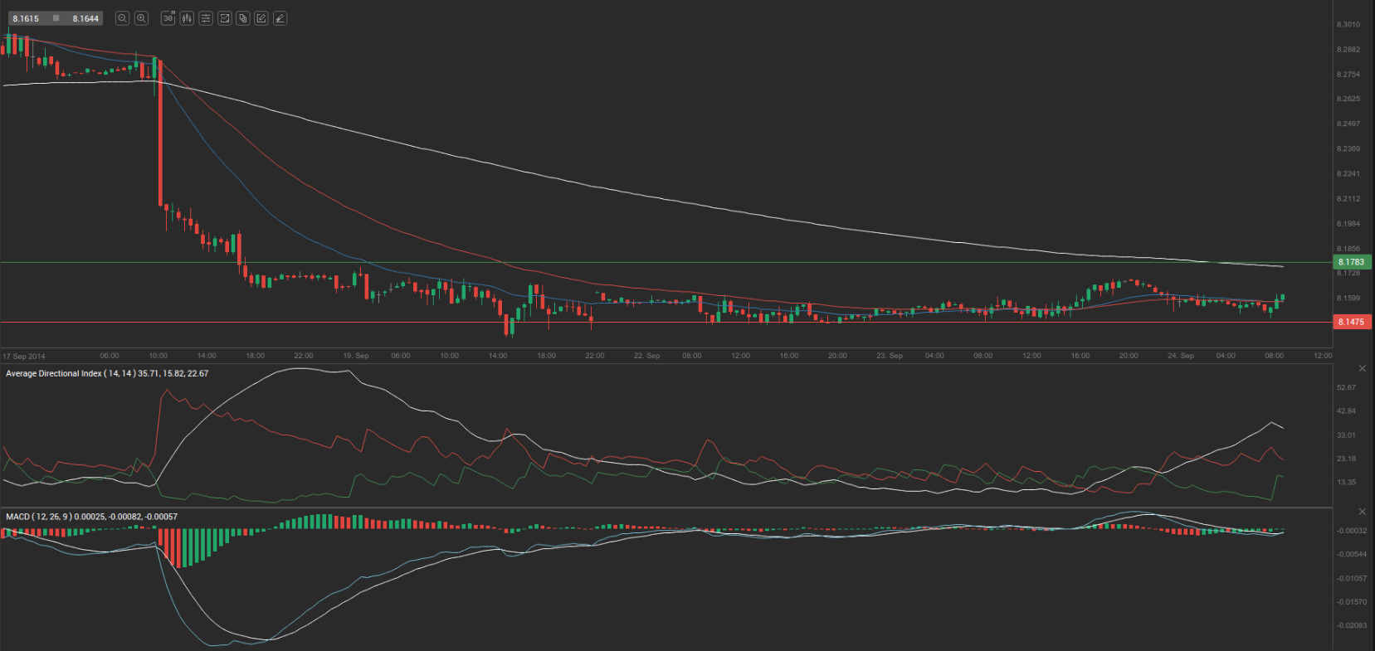This screenshot has width=1375, height=651.
Task: Click the zoom in magnifier icon
Action: click(x=141, y=18)
